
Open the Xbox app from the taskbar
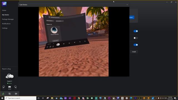pyautogui.click(x=113, y=98)
